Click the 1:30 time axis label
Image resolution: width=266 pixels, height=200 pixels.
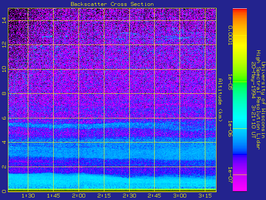tap(28, 196)
